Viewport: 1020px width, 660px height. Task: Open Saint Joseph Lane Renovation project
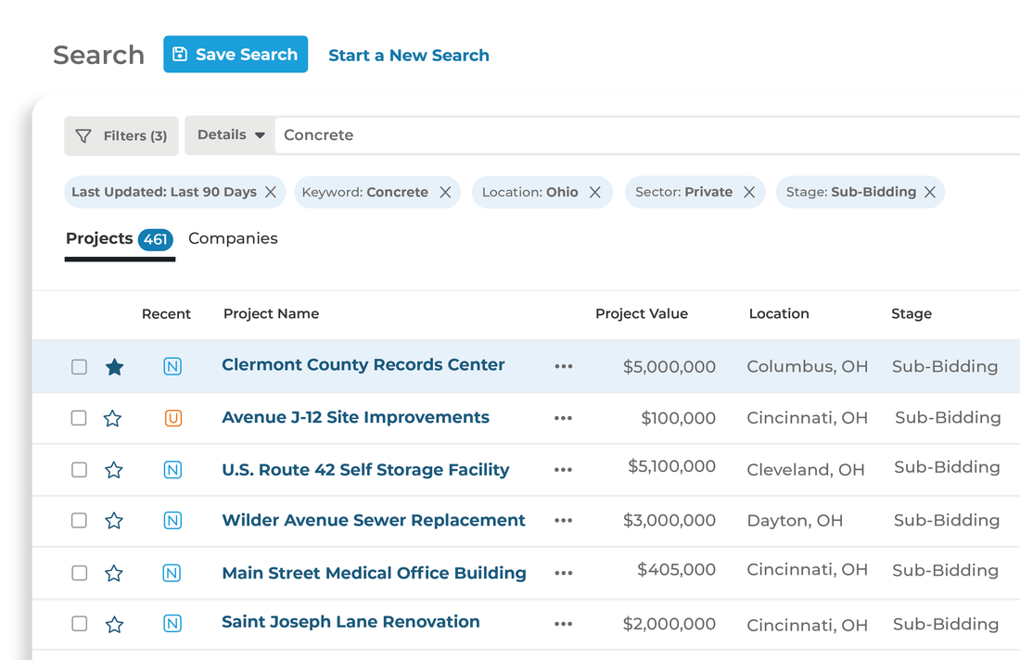[351, 622]
